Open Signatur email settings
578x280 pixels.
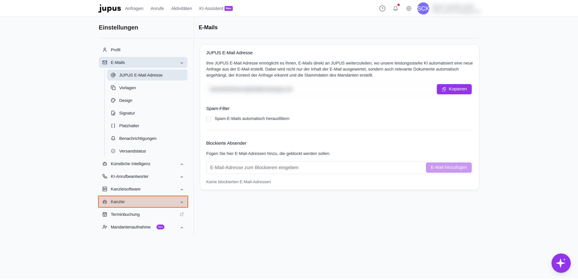pos(147,113)
